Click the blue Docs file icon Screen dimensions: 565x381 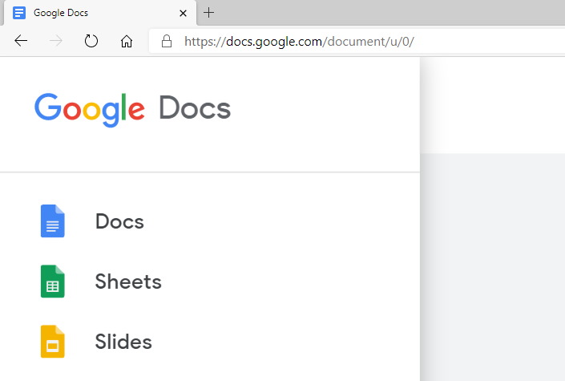[x=53, y=221]
